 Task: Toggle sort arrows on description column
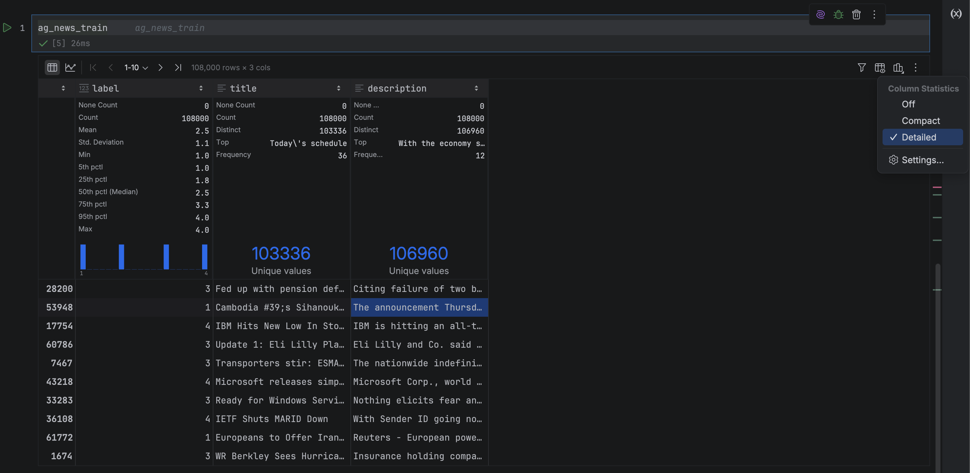click(476, 88)
